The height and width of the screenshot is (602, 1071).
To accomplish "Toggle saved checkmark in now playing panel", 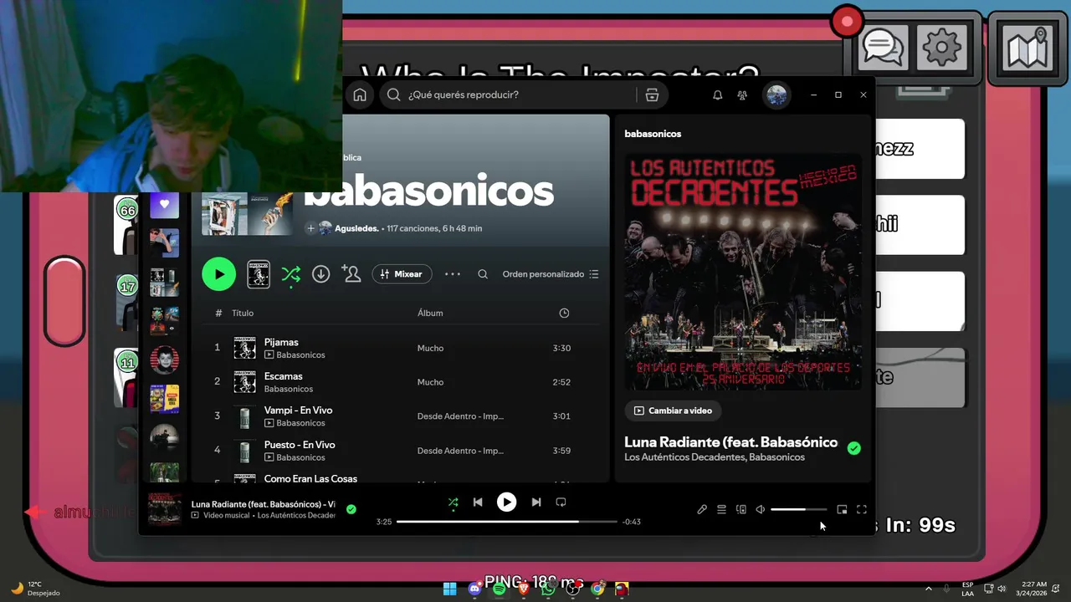I will pyautogui.click(x=853, y=448).
